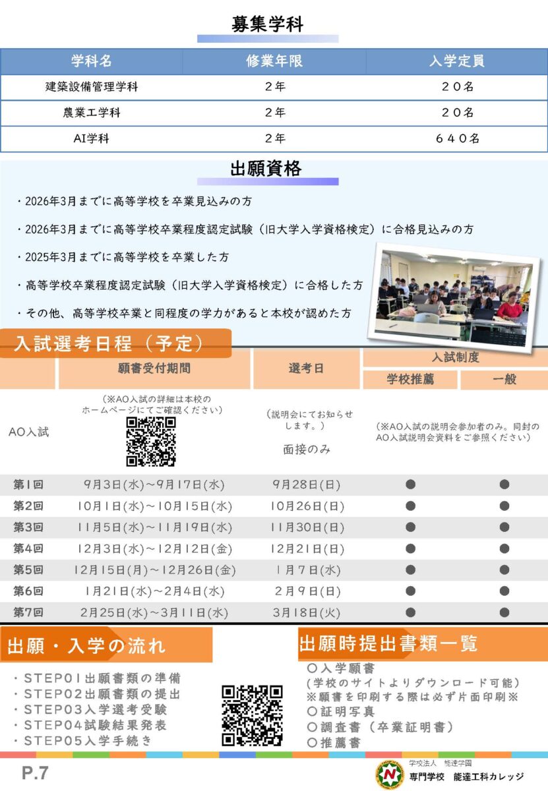
Task: Click the QR code beside the STEP list
Action: pyautogui.click(x=252, y=715)
